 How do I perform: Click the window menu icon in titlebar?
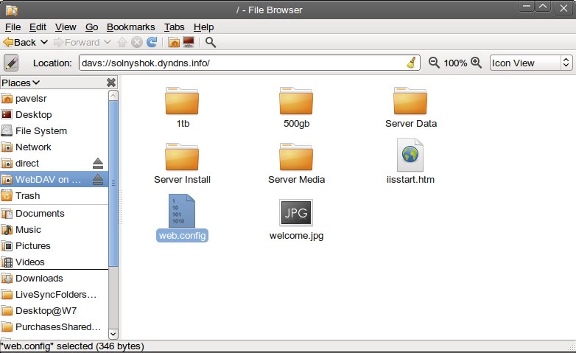(11, 10)
